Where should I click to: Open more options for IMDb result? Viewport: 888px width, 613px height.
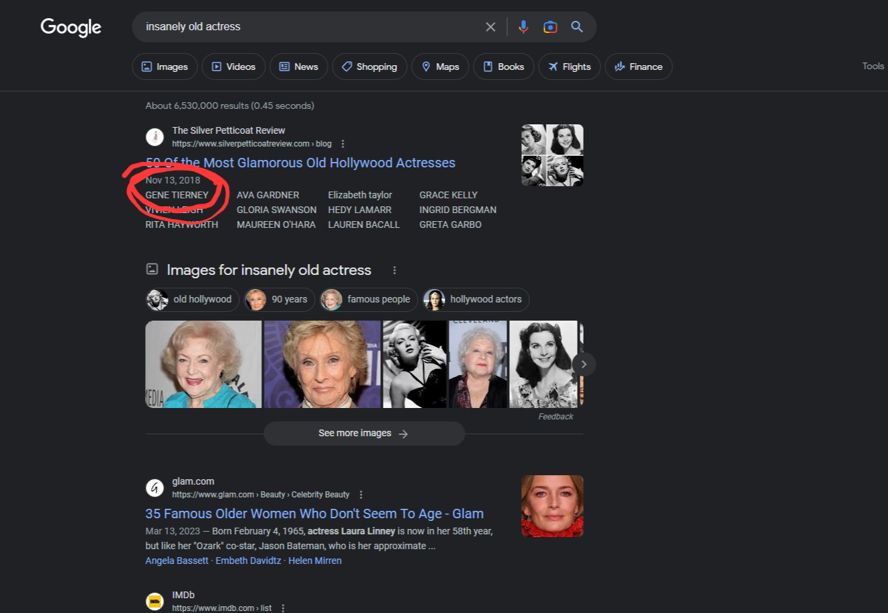[x=283, y=608]
